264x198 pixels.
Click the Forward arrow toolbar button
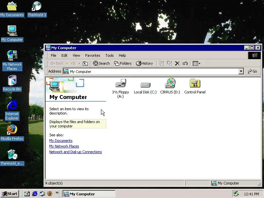point(73,63)
